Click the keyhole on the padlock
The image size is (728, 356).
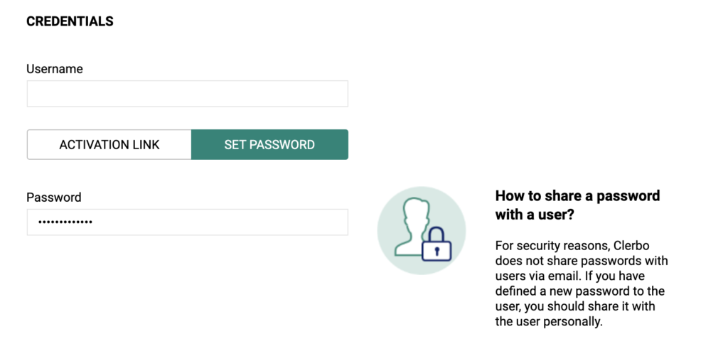pyautogui.click(x=437, y=252)
